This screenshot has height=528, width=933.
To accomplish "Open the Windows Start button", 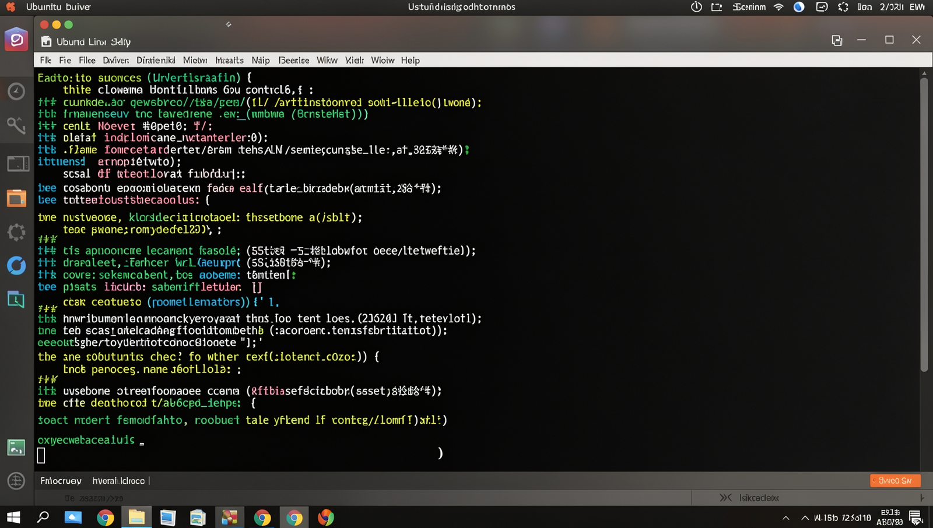I will (x=13, y=518).
